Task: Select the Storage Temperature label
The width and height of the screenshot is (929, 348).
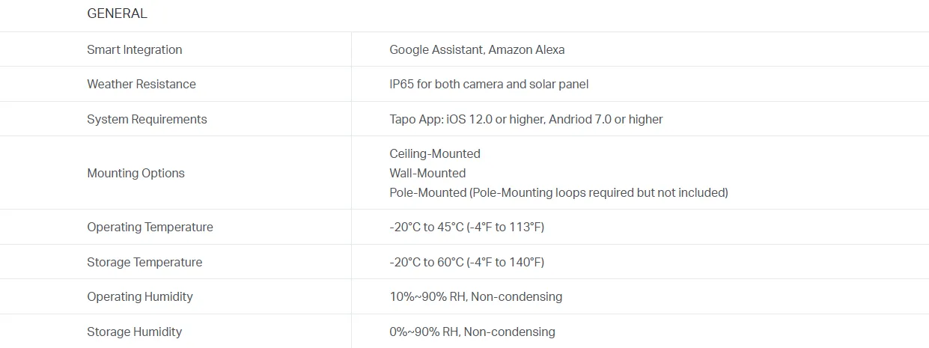Action: click(144, 262)
